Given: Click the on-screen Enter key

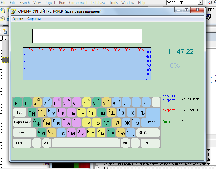Looking at the screenshot, I should point(151,122).
